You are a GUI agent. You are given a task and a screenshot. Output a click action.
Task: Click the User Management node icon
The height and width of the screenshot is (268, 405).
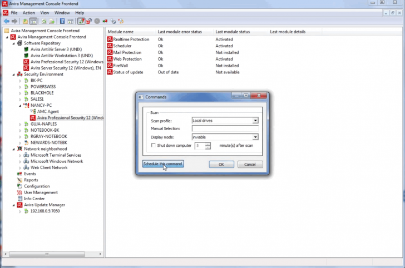(19, 192)
